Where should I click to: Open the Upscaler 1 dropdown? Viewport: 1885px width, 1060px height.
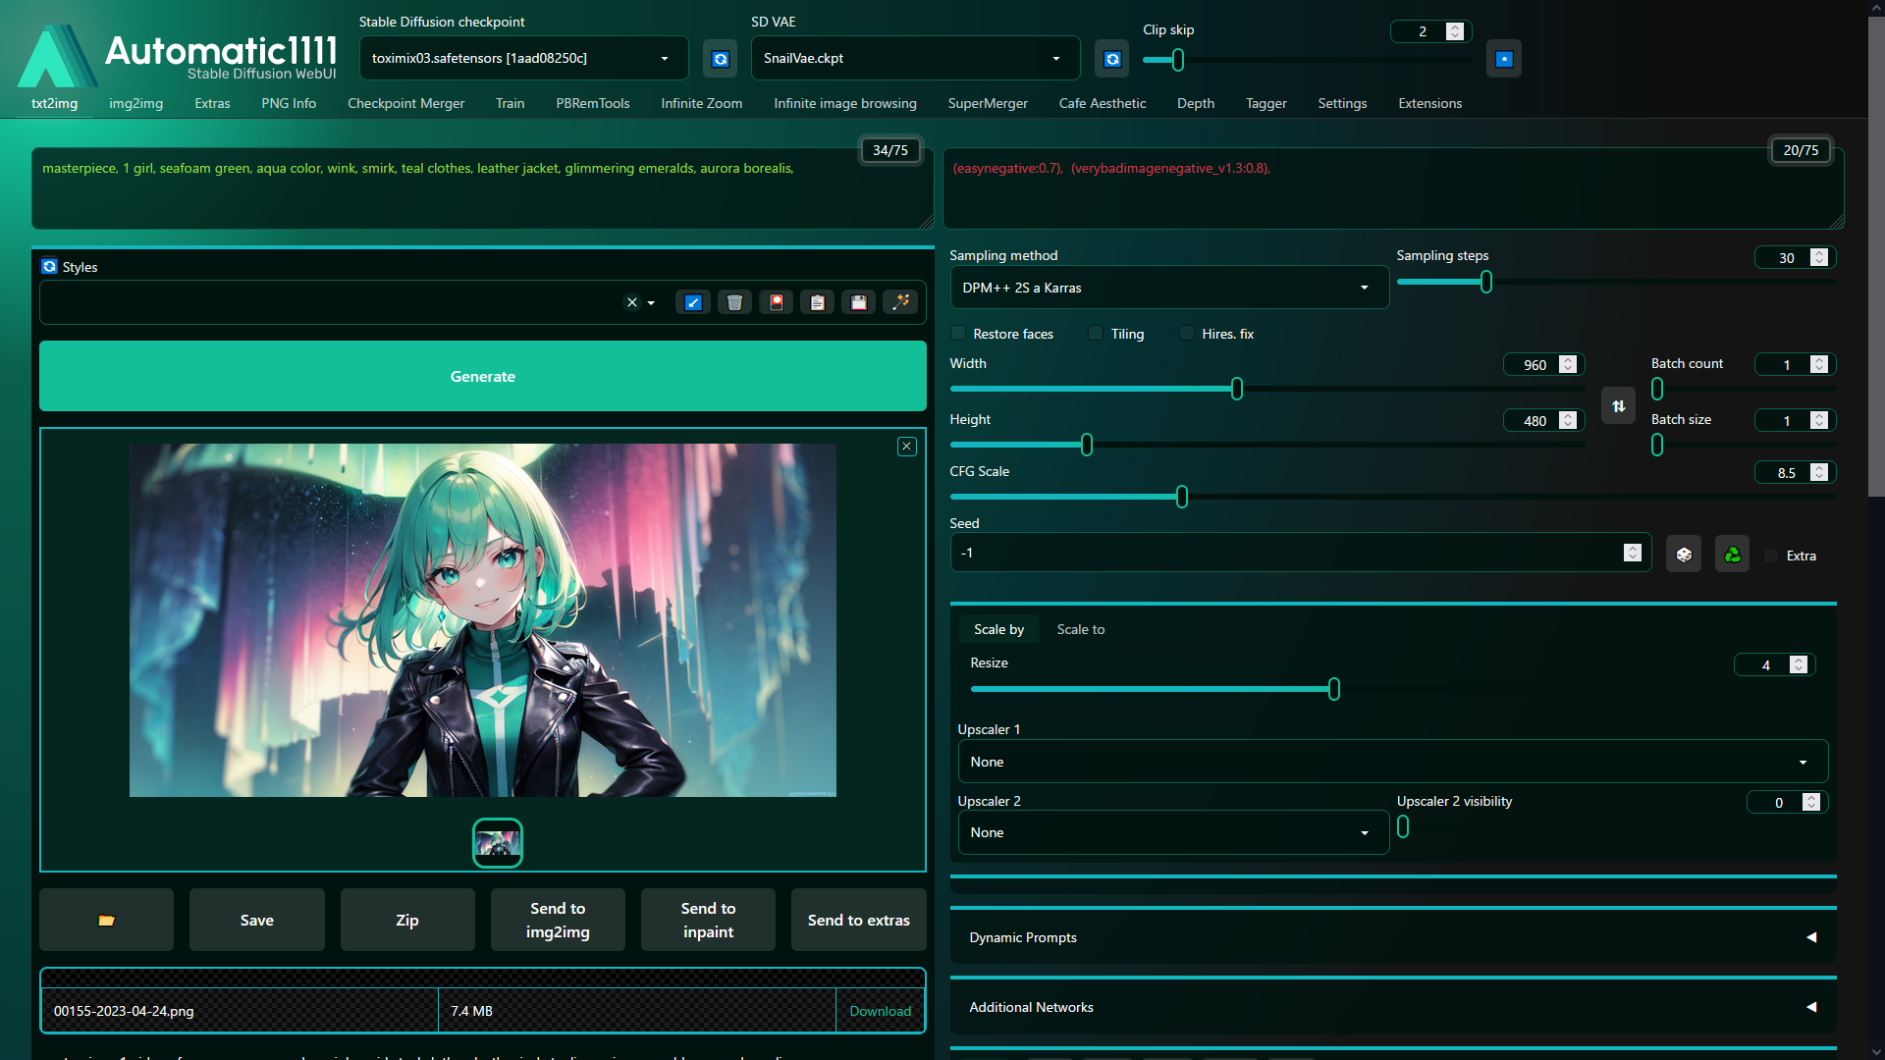click(1392, 762)
